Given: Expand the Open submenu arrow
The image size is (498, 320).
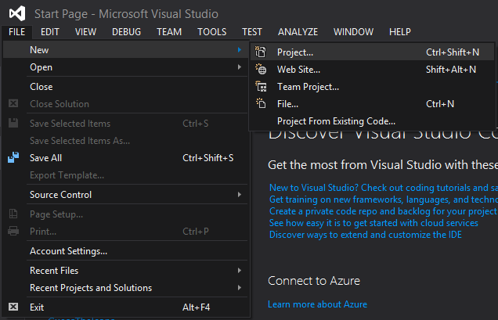Looking at the screenshot, I should 240,67.
